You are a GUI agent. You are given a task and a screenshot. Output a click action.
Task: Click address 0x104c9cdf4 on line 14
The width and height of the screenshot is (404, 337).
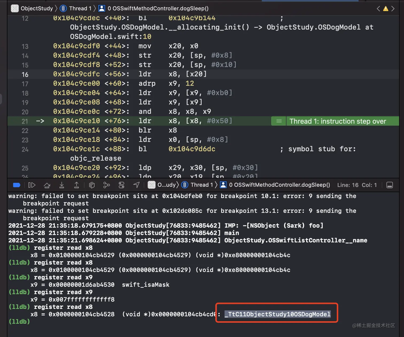(x=76, y=55)
